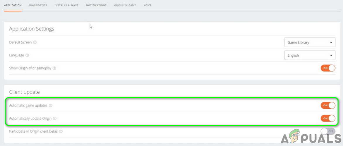
Task: Click Participate in Origin client betas label
Action: 33,132
